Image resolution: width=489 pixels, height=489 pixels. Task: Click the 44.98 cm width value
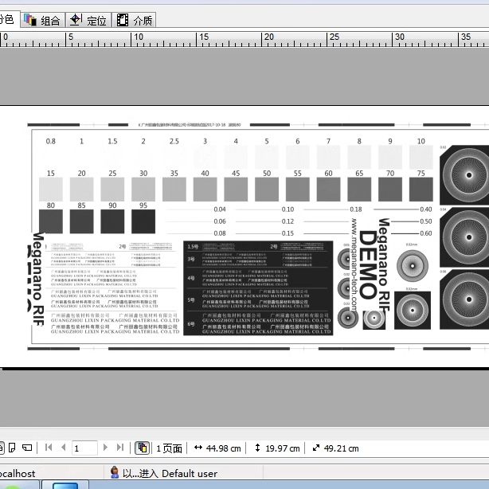point(223,448)
